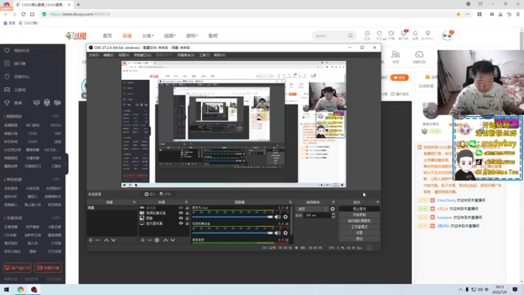The width and height of the screenshot is (524, 295).
Task: Open the 工具(T) menu in OBS
Action: click(x=204, y=55)
